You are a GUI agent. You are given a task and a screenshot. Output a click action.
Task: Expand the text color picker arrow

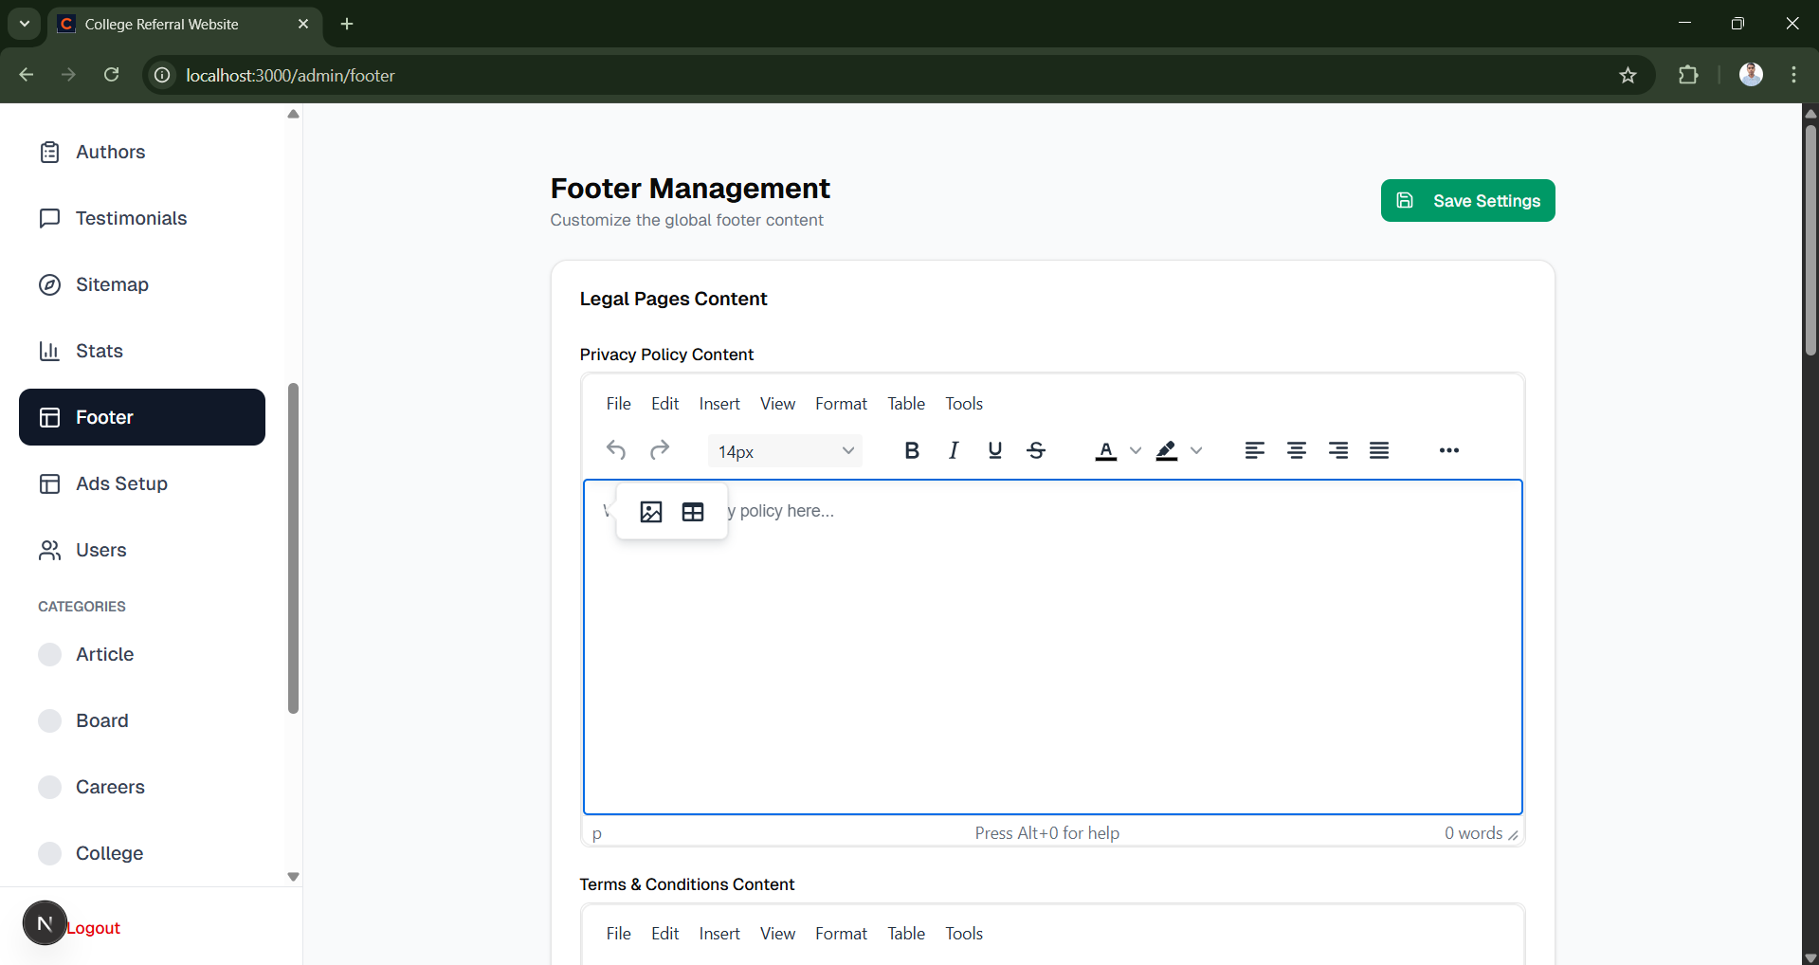pyautogui.click(x=1136, y=450)
